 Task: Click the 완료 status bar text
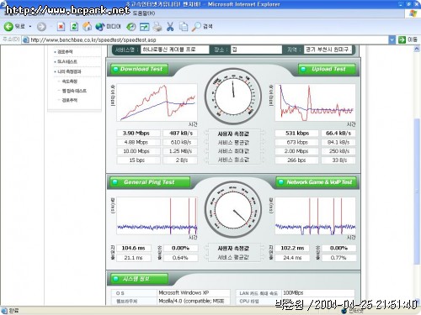tap(13, 310)
